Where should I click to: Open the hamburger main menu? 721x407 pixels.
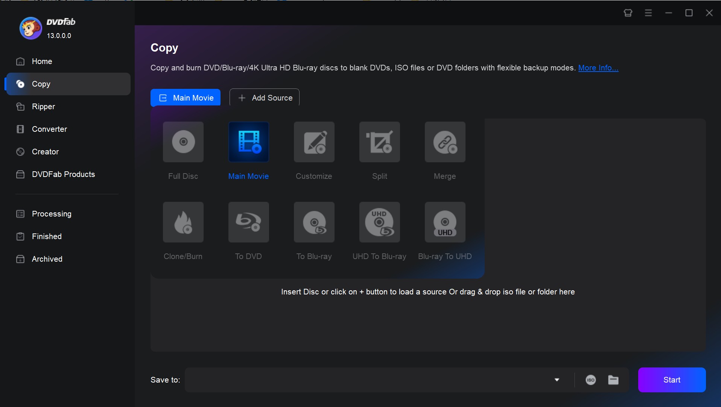(x=648, y=12)
